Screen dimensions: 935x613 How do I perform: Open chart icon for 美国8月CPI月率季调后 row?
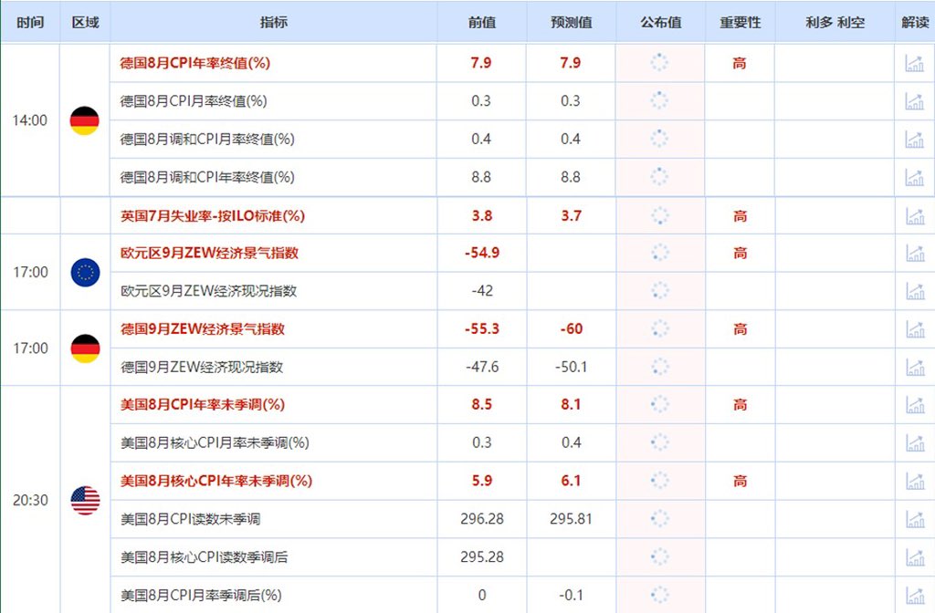[x=915, y=595]
